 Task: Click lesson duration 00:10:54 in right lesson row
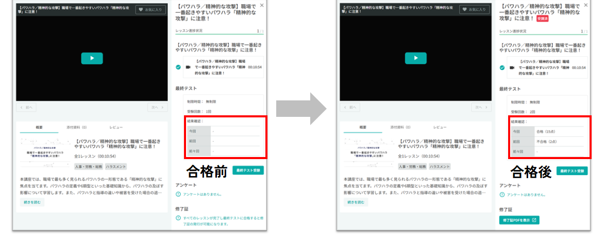coord(579,67)
